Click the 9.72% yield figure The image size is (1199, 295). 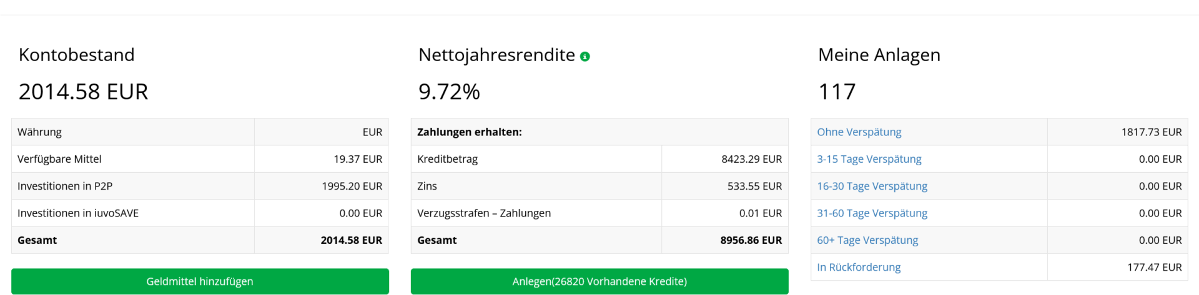[x=449, y=92]
